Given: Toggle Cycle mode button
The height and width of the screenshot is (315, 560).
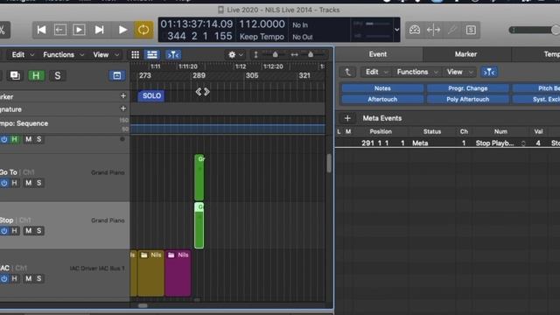Looking at the screenshot, I should 143,30.
